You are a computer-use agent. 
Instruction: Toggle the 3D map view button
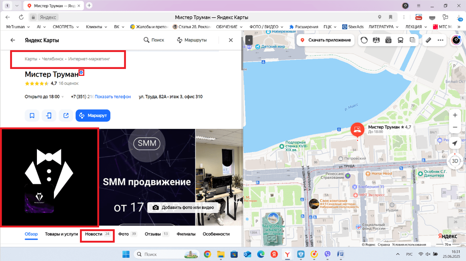[x=455, y=161]
